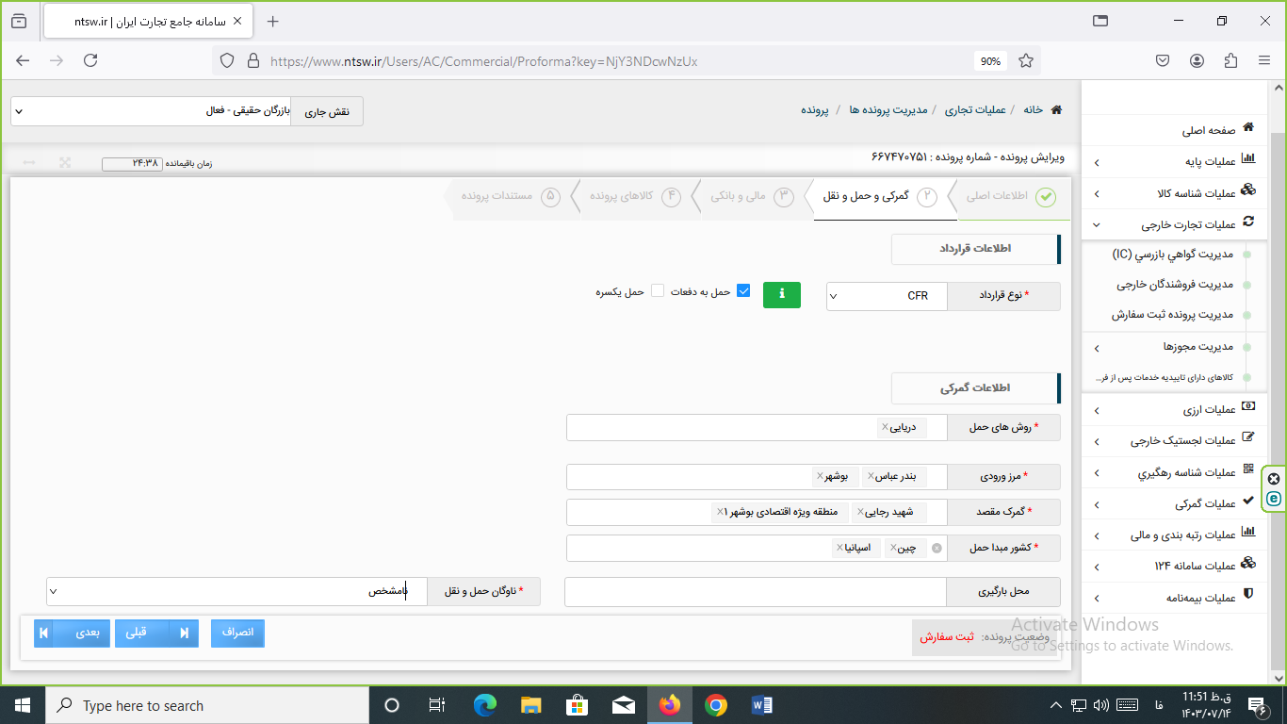Click مدیریت پرونده ها breadcrumb link
This screenshot has height=724, width=1287.
pyautogui.click(x=888, y=110)
